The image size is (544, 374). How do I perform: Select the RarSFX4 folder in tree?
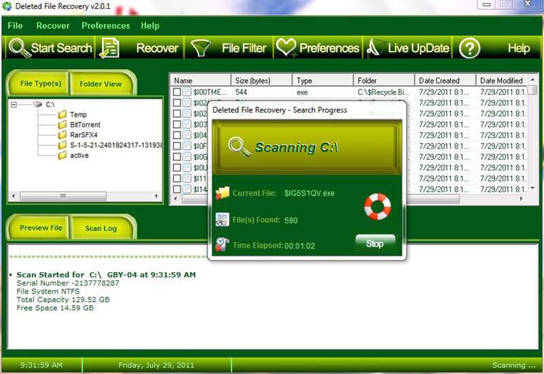coord(84,134)
